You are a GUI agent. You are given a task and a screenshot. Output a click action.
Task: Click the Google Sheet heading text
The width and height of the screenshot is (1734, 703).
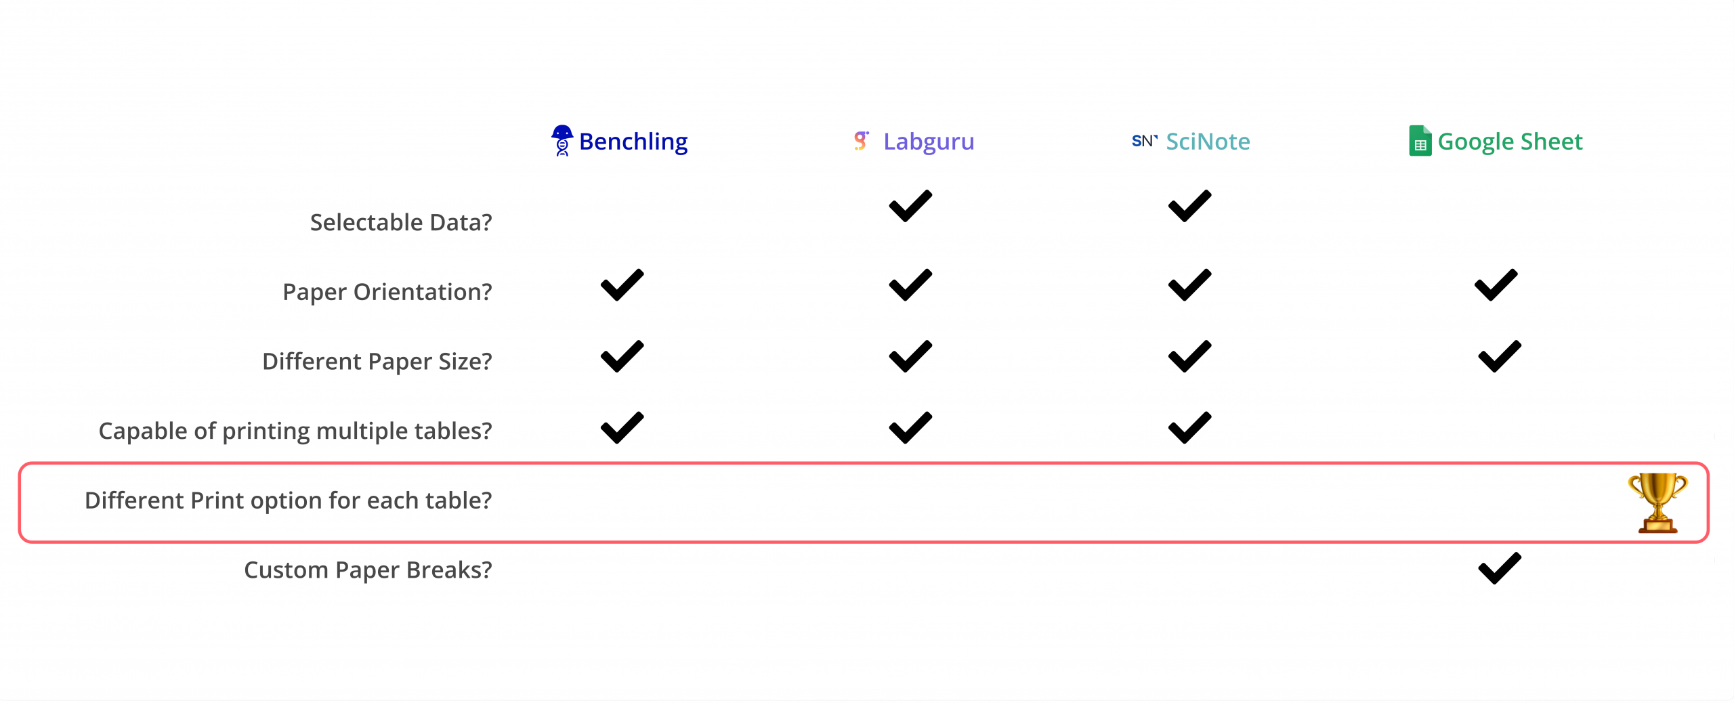pos(1510,142)
